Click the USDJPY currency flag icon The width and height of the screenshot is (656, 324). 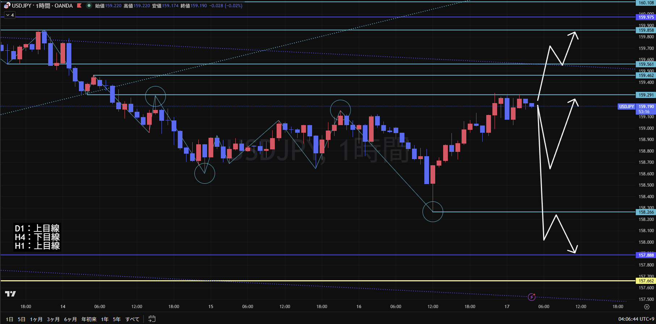(x=7, y=5)
